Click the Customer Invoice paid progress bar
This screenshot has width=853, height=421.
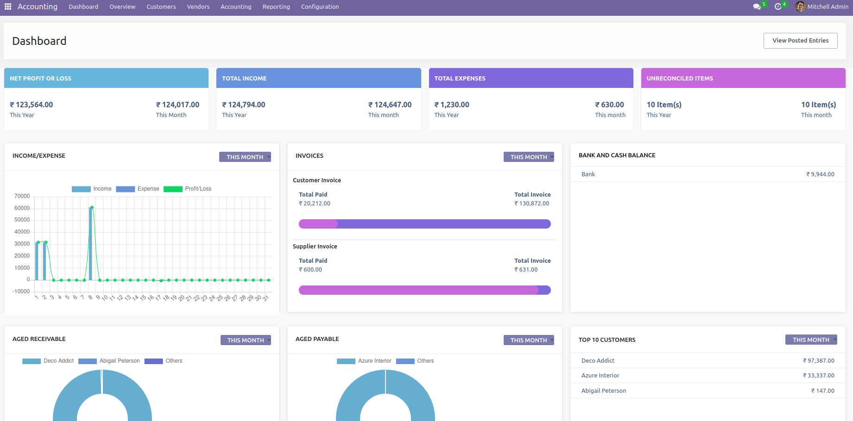(318, 224)
